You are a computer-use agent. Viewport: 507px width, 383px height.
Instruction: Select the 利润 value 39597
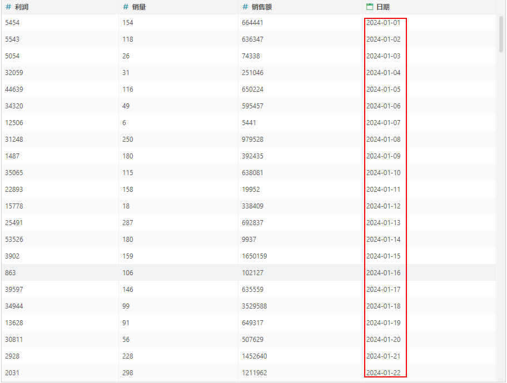(x=14, y=290)
